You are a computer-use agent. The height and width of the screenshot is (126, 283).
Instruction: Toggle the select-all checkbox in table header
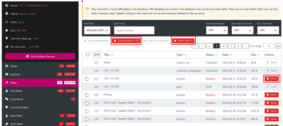(88, 55)
